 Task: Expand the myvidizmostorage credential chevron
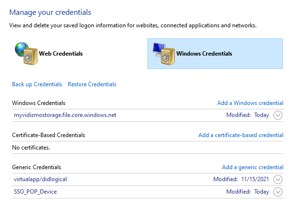pyautogui.click(x=278, y=116)
